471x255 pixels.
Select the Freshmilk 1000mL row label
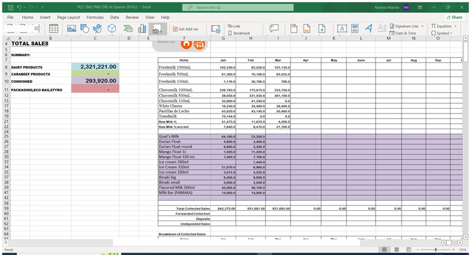tap(175, 67)
